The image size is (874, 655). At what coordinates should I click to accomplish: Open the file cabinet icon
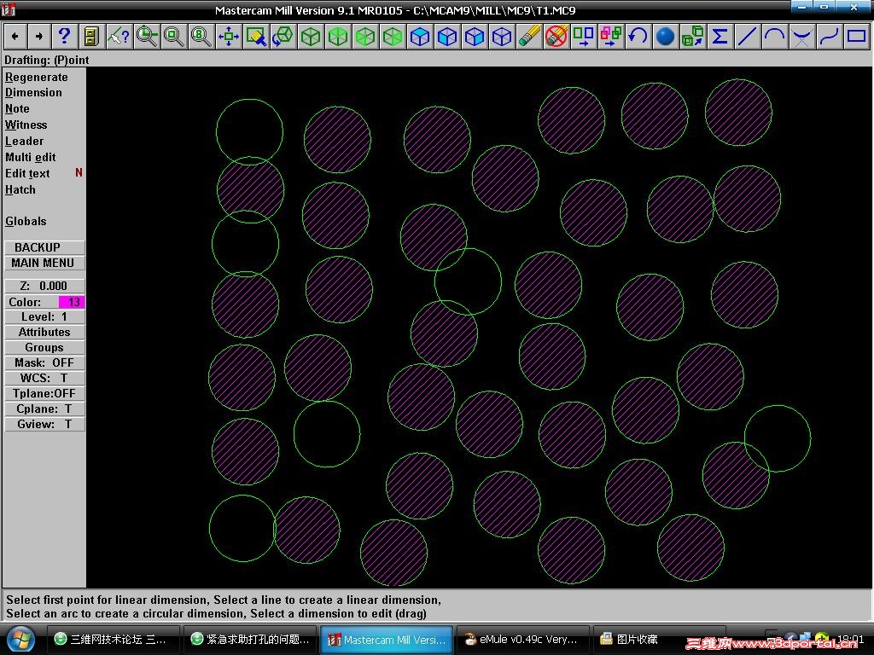pos(90,37)
